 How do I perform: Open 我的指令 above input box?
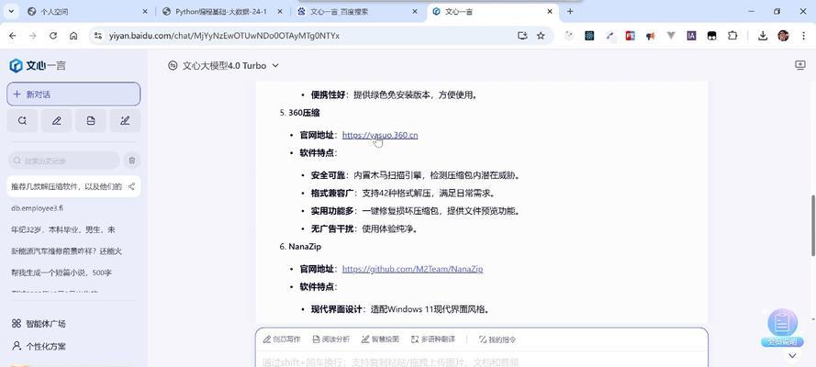pos(497,339)
